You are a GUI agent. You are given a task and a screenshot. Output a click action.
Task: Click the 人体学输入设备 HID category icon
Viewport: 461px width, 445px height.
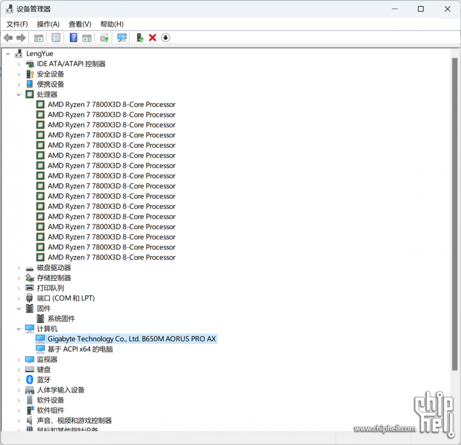[x=30, y=390]
